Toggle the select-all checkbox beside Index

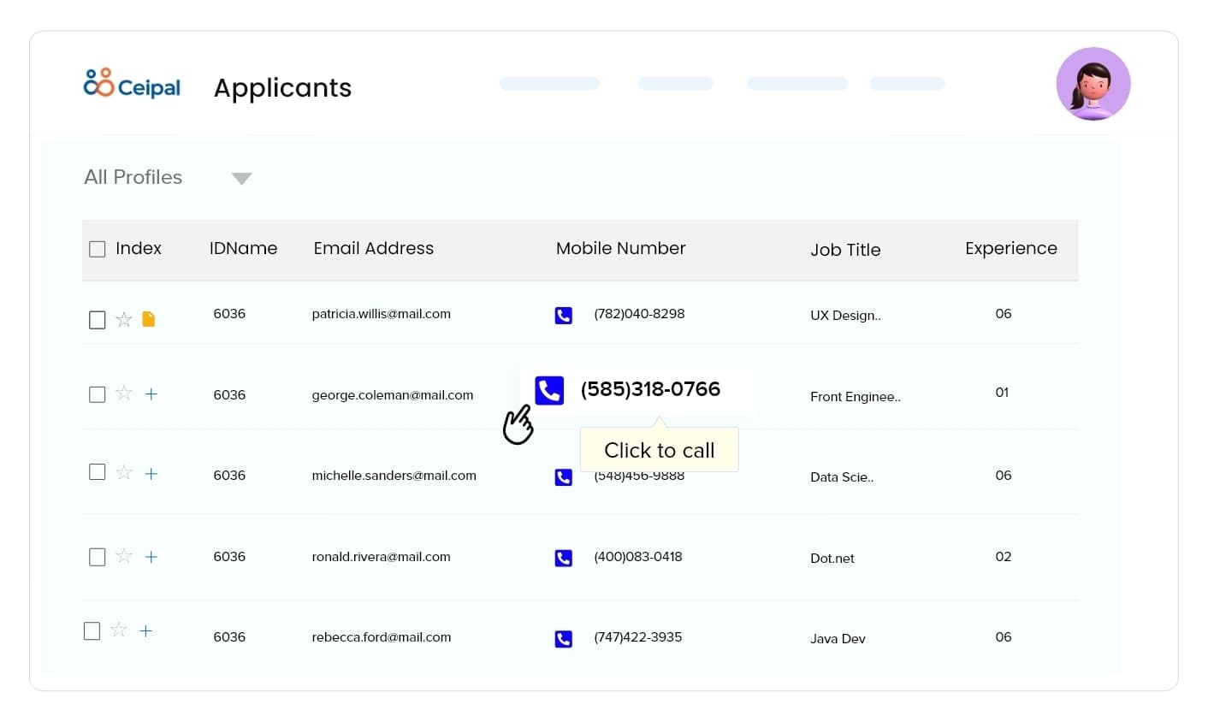click(98, 249)
